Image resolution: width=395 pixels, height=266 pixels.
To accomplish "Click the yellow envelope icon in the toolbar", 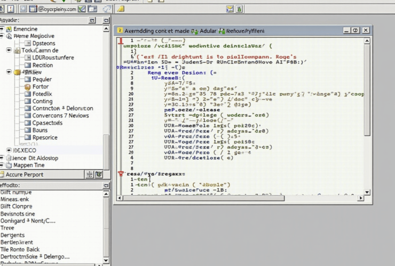I will coord(230,9).
